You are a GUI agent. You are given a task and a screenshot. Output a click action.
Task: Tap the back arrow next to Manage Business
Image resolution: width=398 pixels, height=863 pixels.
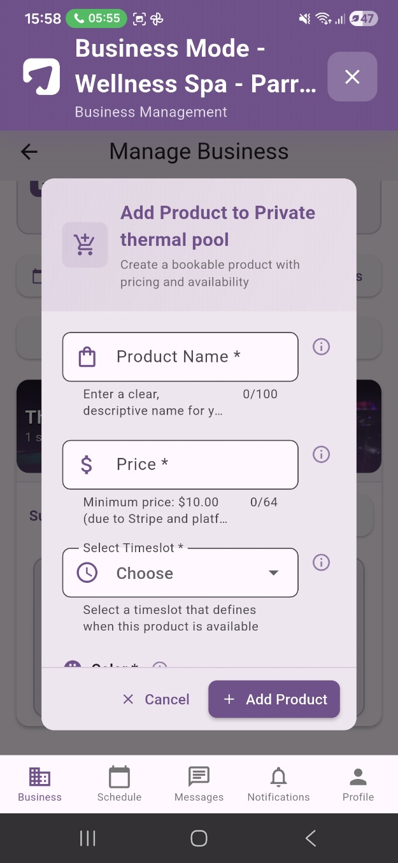pos(29,152)
